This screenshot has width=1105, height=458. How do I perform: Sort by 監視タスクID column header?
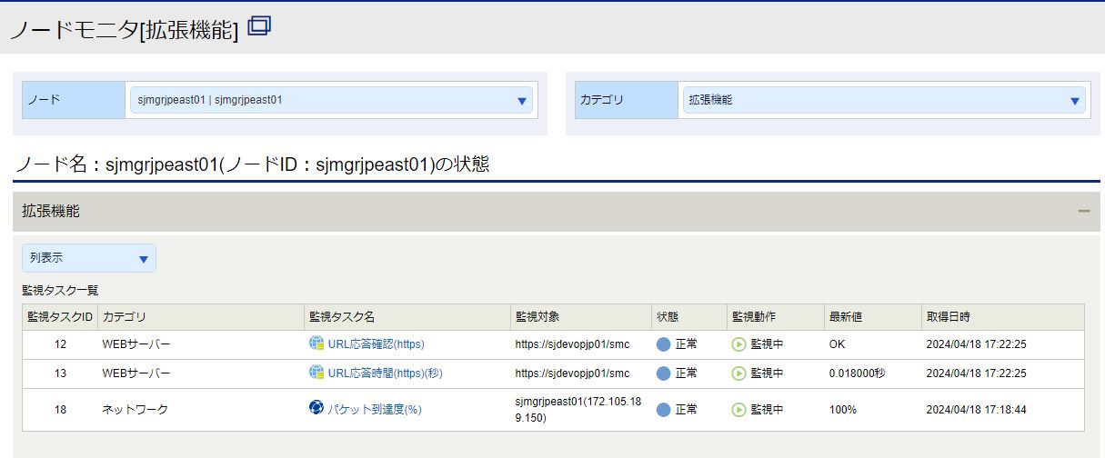[x=60, y=317]
